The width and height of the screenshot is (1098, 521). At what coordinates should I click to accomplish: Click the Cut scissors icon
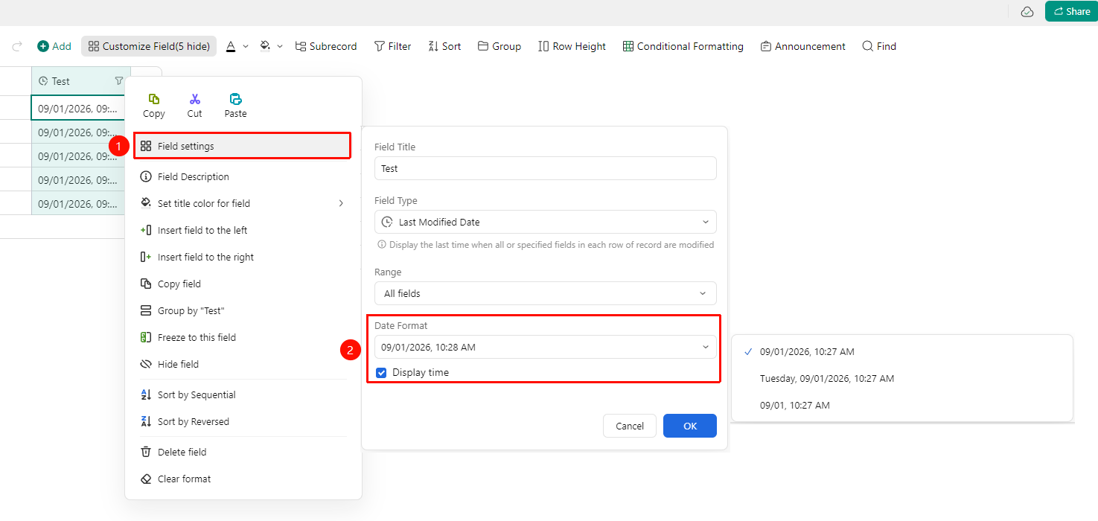pos(194,99)
